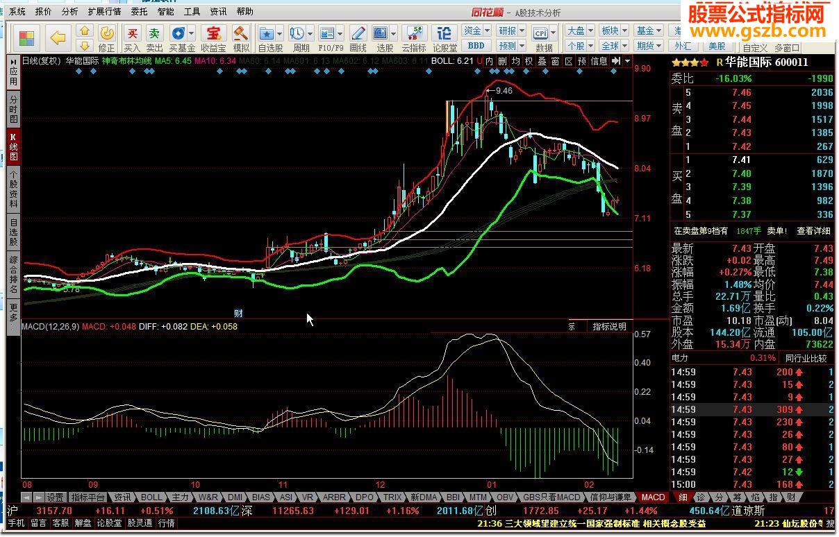Toggle the 区 range button

click(x=569, y=61)
